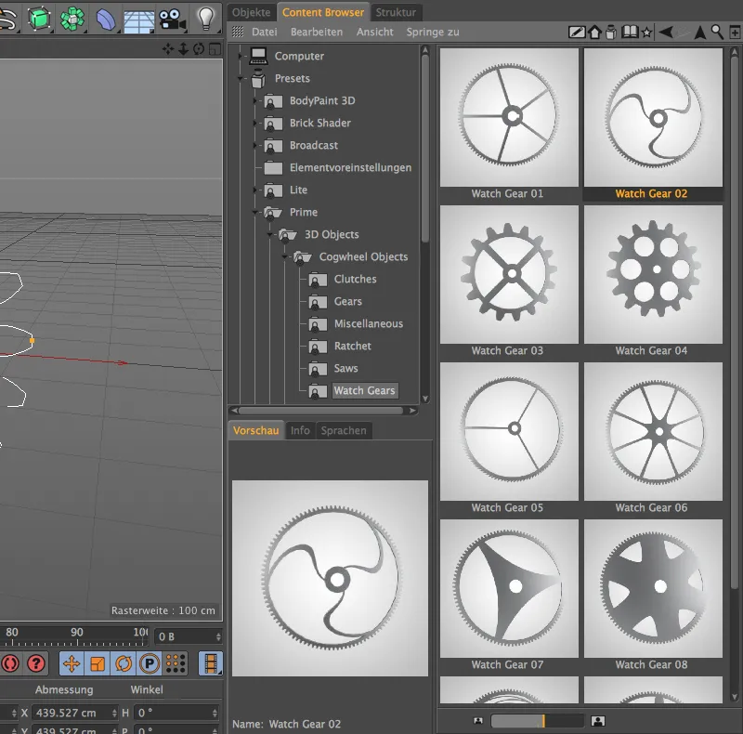Viewport: 743px width, 734px height.
Task: Toggle point level animation dots button
Action: click(176, 663)
